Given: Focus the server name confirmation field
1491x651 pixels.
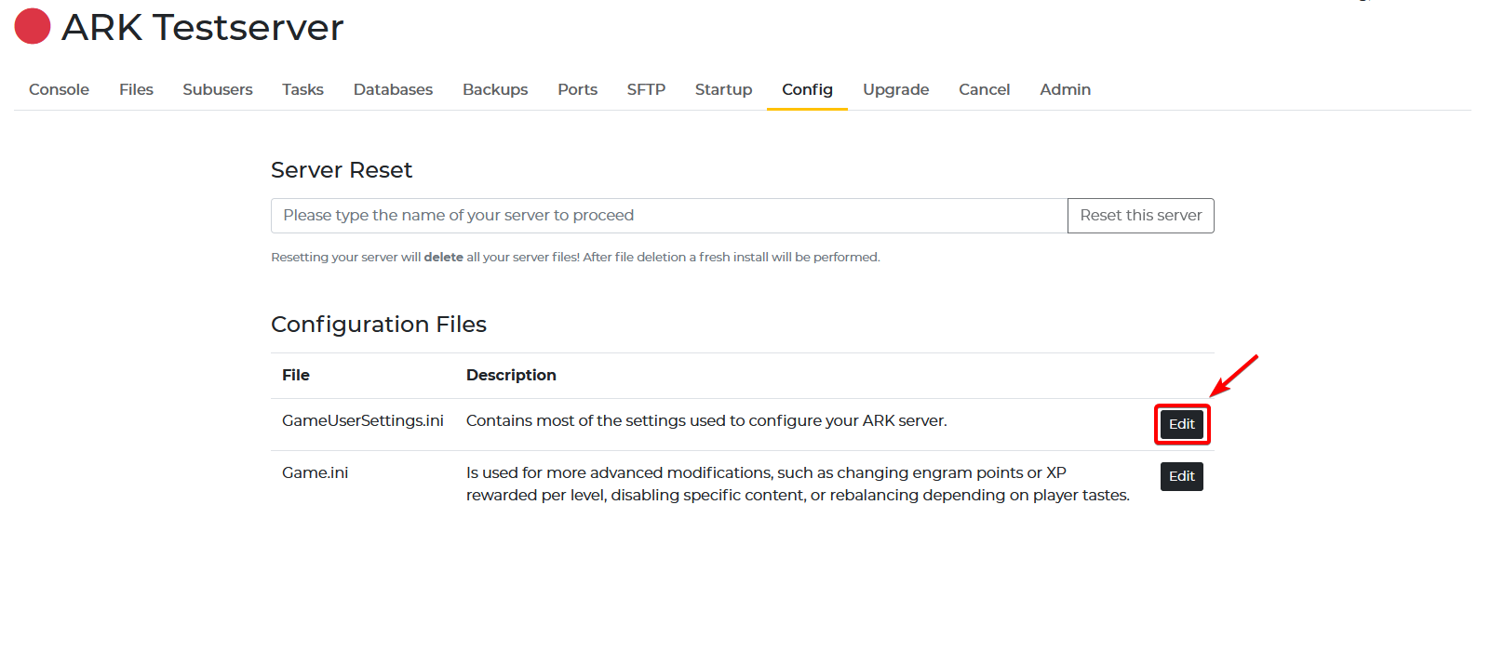Looking at the screenshot, I should click(x=669, y=216).
